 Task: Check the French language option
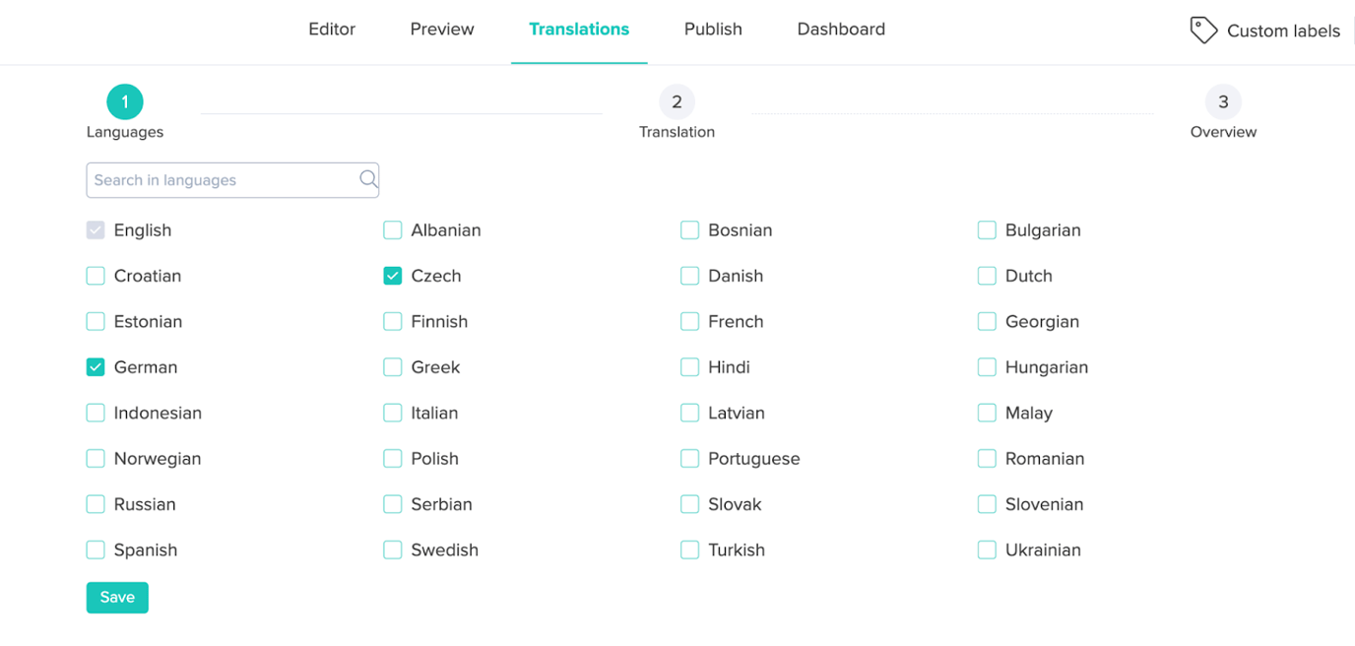pos(689,321)
